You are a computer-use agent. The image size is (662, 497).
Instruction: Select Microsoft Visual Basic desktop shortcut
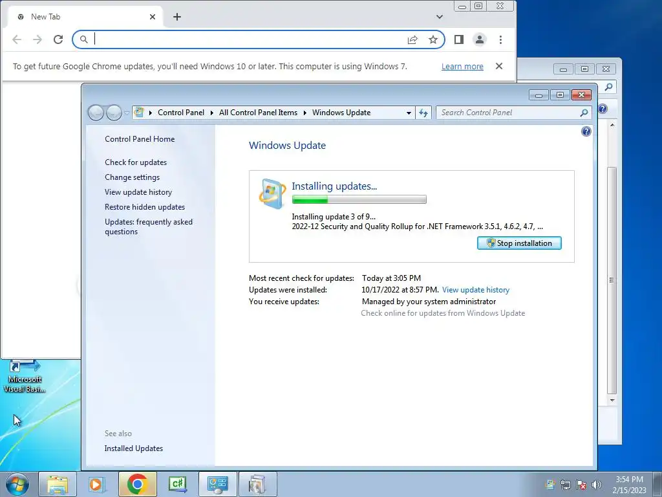[25, 377]
